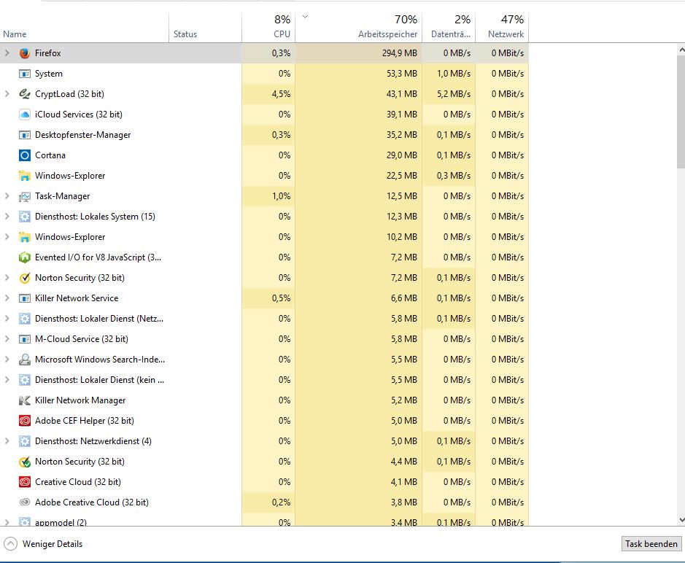Click Firefox's 294,9 MB memory value
This screenshot has width=685, height=563.
tap(399, 53)
